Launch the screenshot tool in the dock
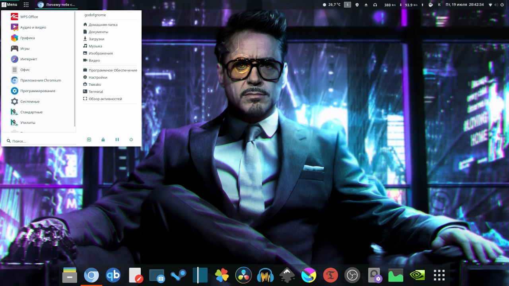This screenshot has height=286, width=509. click(157, 275)
